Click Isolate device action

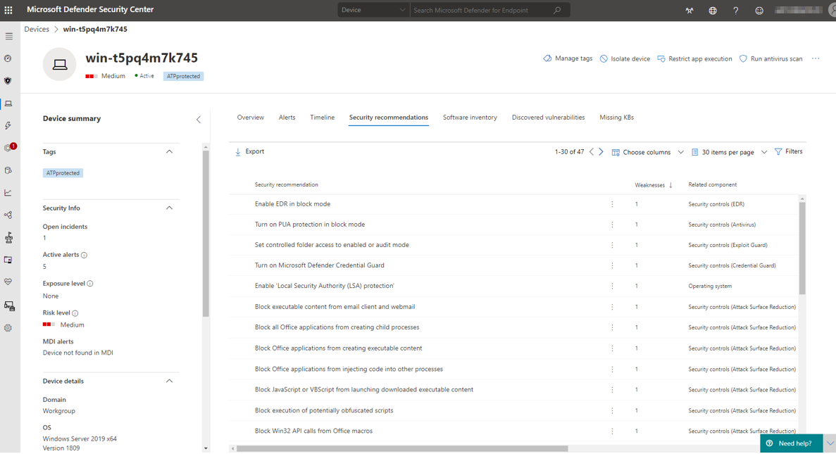(x=625, y=58)
